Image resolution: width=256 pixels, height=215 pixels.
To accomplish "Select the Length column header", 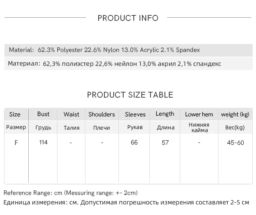I will click(x=165, y=114).
